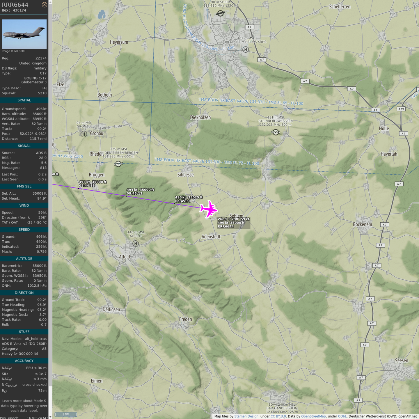
Task: Select the Gronau heliport H icon
Action: click(84, 134)
